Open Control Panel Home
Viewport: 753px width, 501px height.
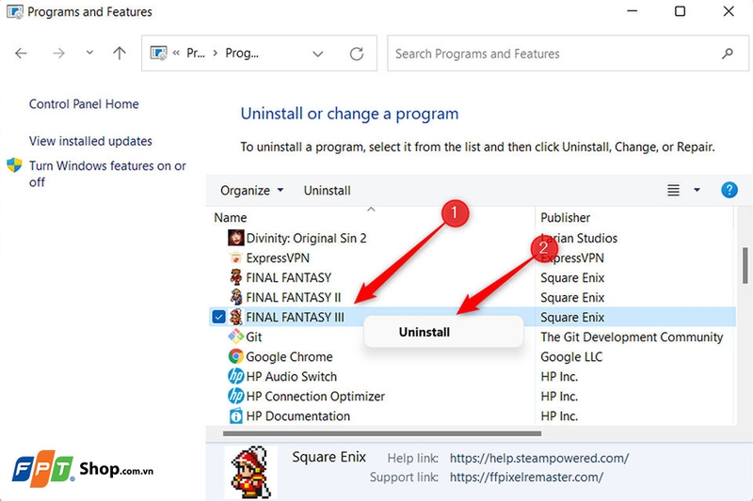84,104
